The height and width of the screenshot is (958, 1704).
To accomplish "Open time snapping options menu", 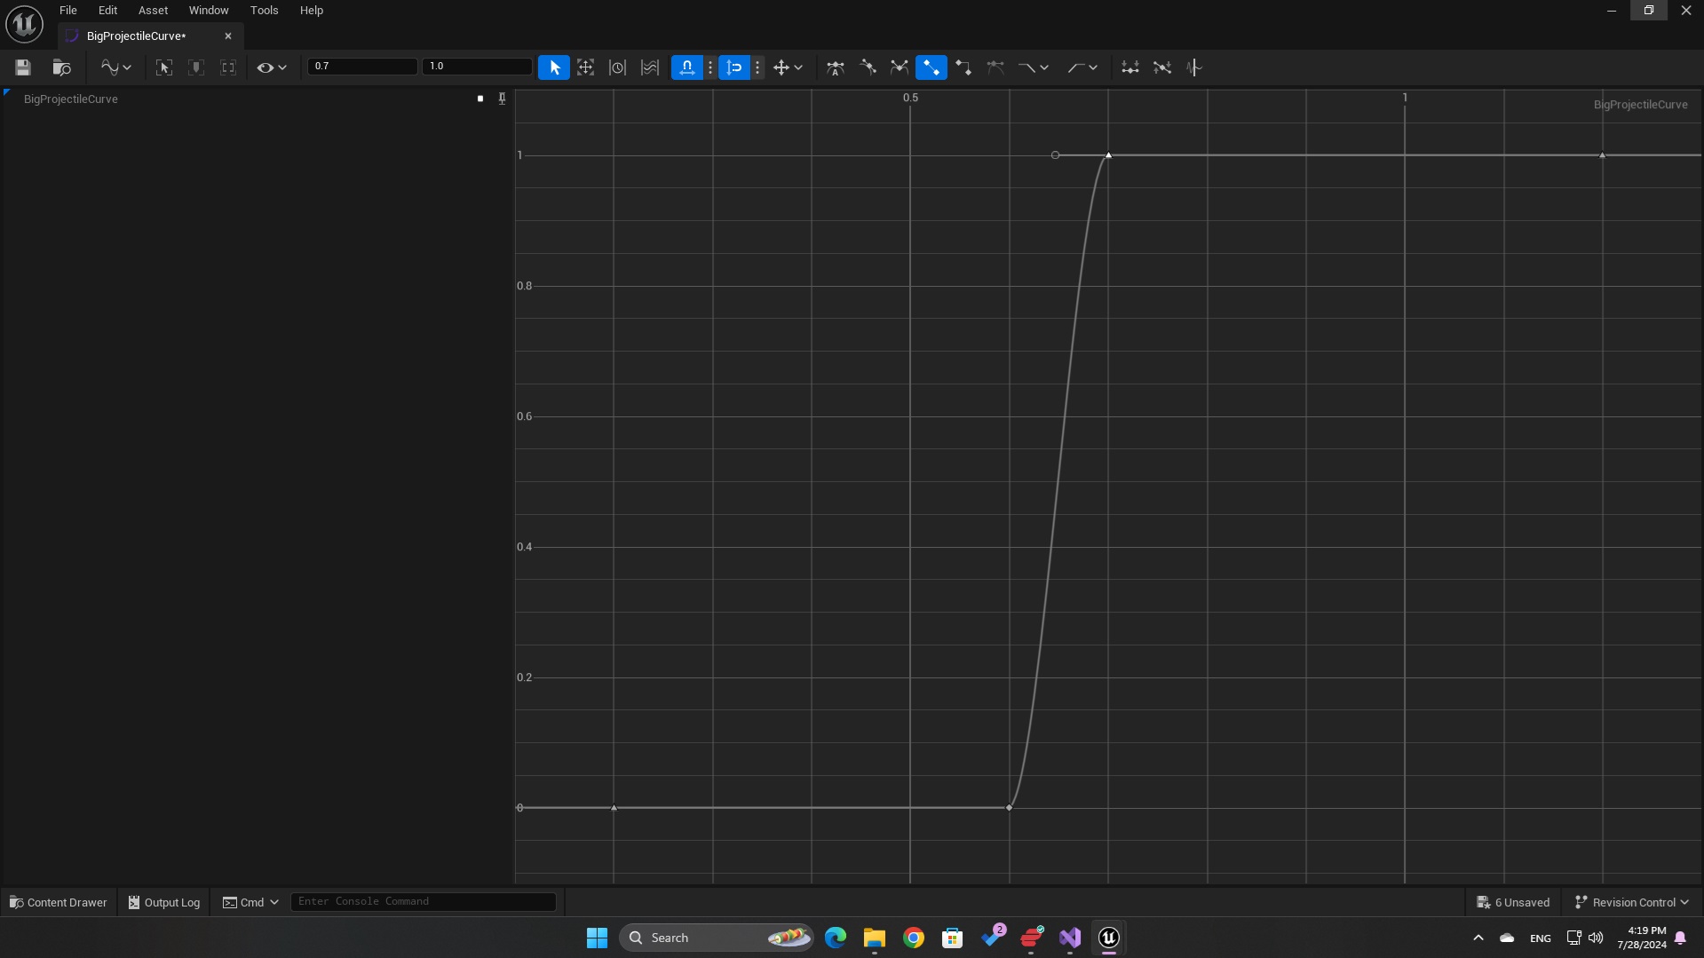I will [710, 67].
